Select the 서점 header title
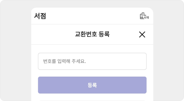The width and height of the screenshot is (184, 101). point(40,16)
